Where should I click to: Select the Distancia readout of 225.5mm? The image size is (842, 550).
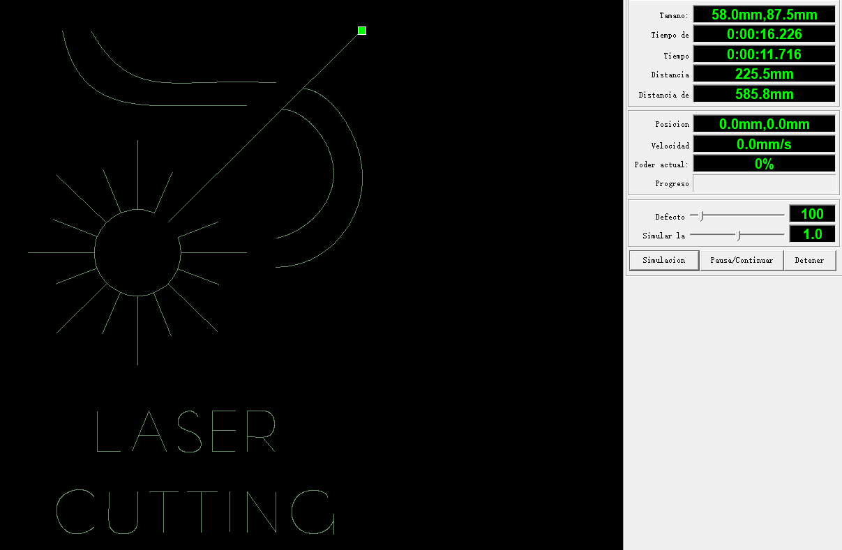[x=763, y=73]
